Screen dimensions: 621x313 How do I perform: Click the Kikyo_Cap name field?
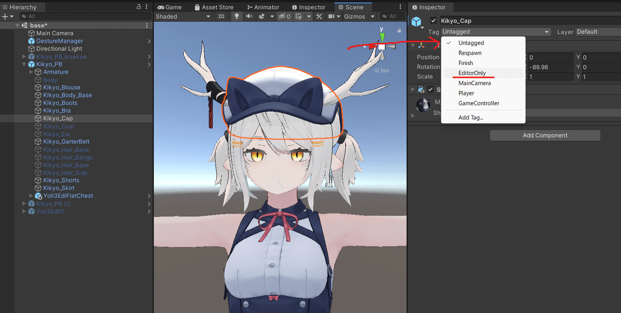pos(530,21)
